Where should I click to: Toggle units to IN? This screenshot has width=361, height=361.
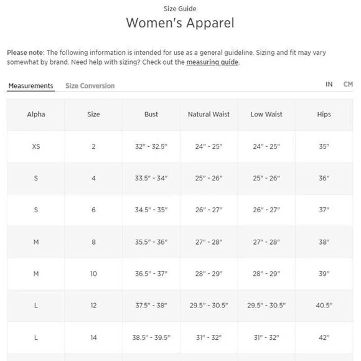[x=329, y=84]
